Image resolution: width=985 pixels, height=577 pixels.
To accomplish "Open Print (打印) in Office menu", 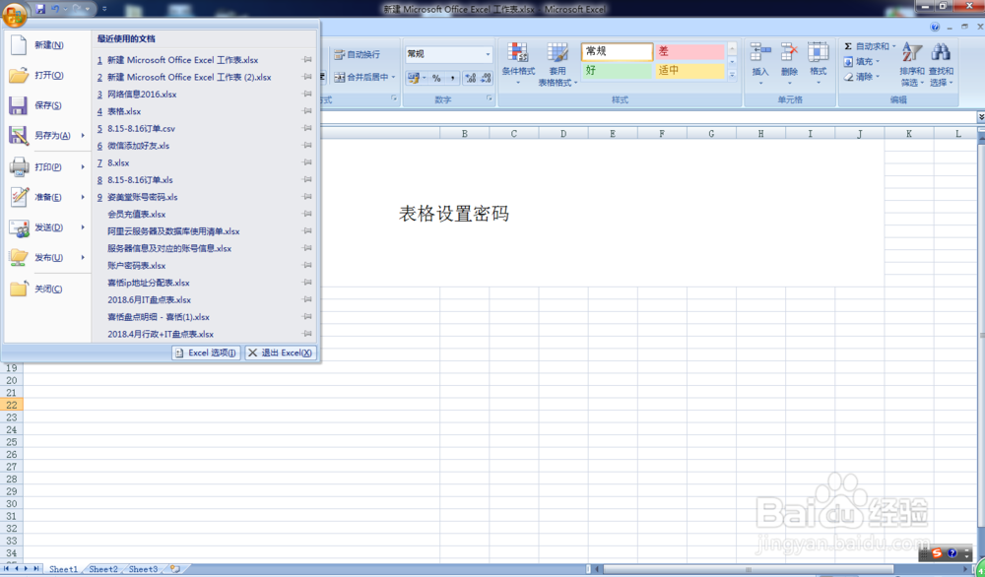I will [47, 167].
